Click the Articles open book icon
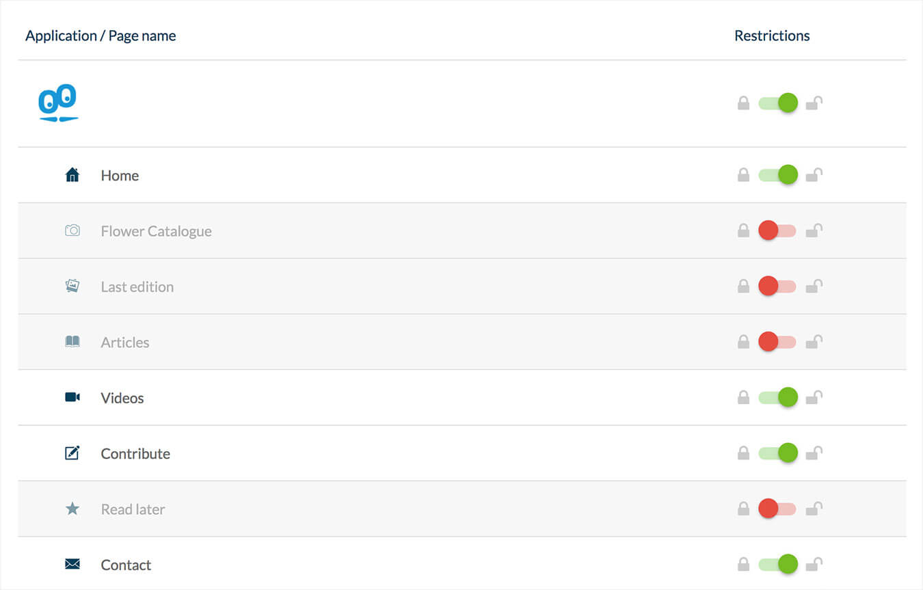 72,342
